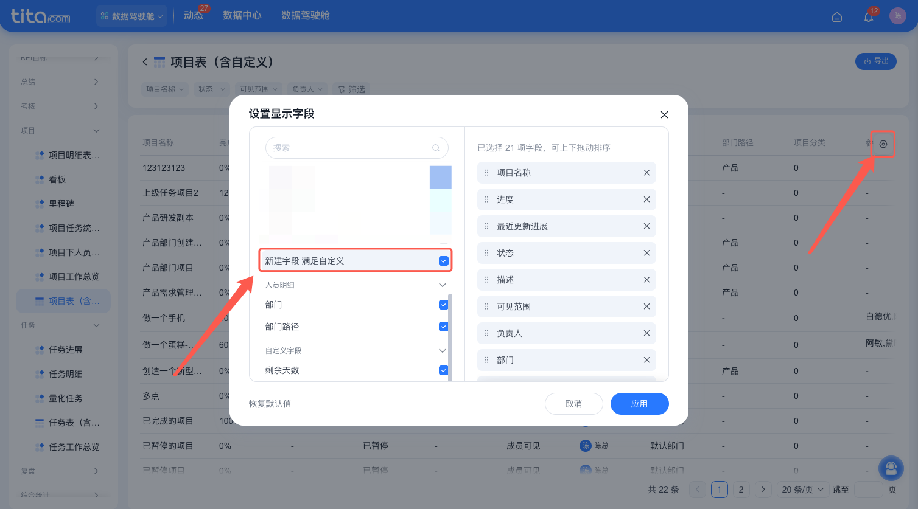Open the 20 条/页 page size dropdown

click(802, 489)
